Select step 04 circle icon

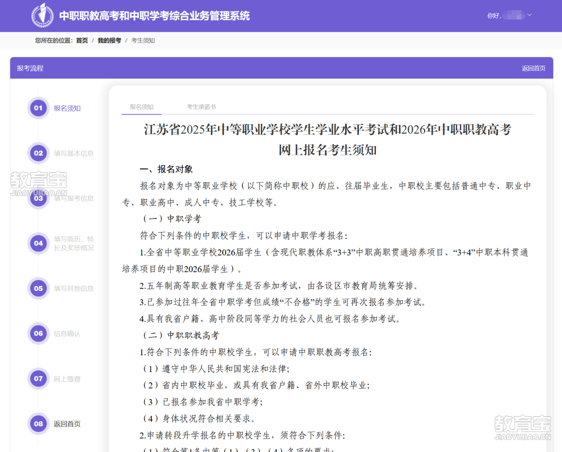coord(39,243)
